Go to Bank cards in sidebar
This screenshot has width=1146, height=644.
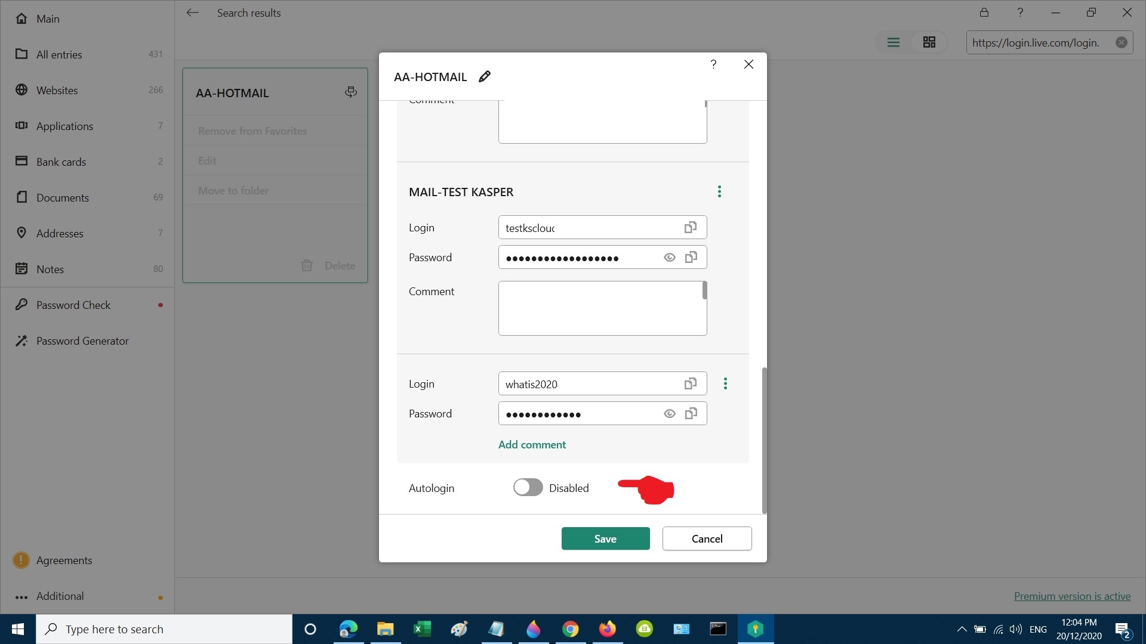click(x=61, y=162)
